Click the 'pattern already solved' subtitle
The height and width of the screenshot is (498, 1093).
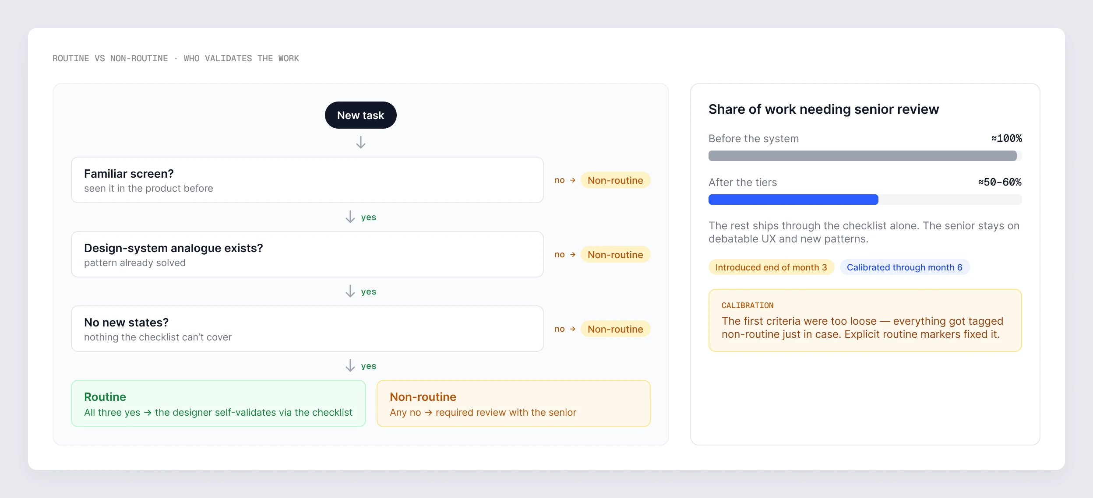click(x=135, y=263)
